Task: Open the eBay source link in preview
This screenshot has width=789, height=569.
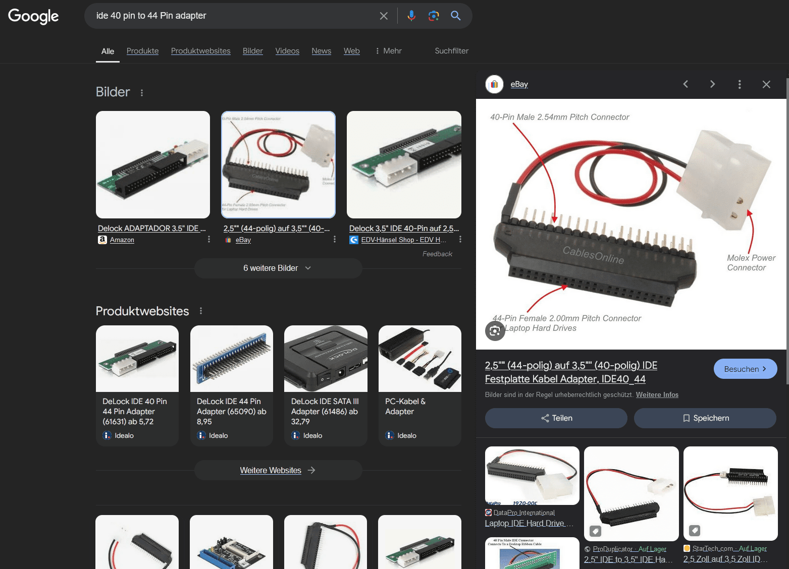Action: pos(519,84)
